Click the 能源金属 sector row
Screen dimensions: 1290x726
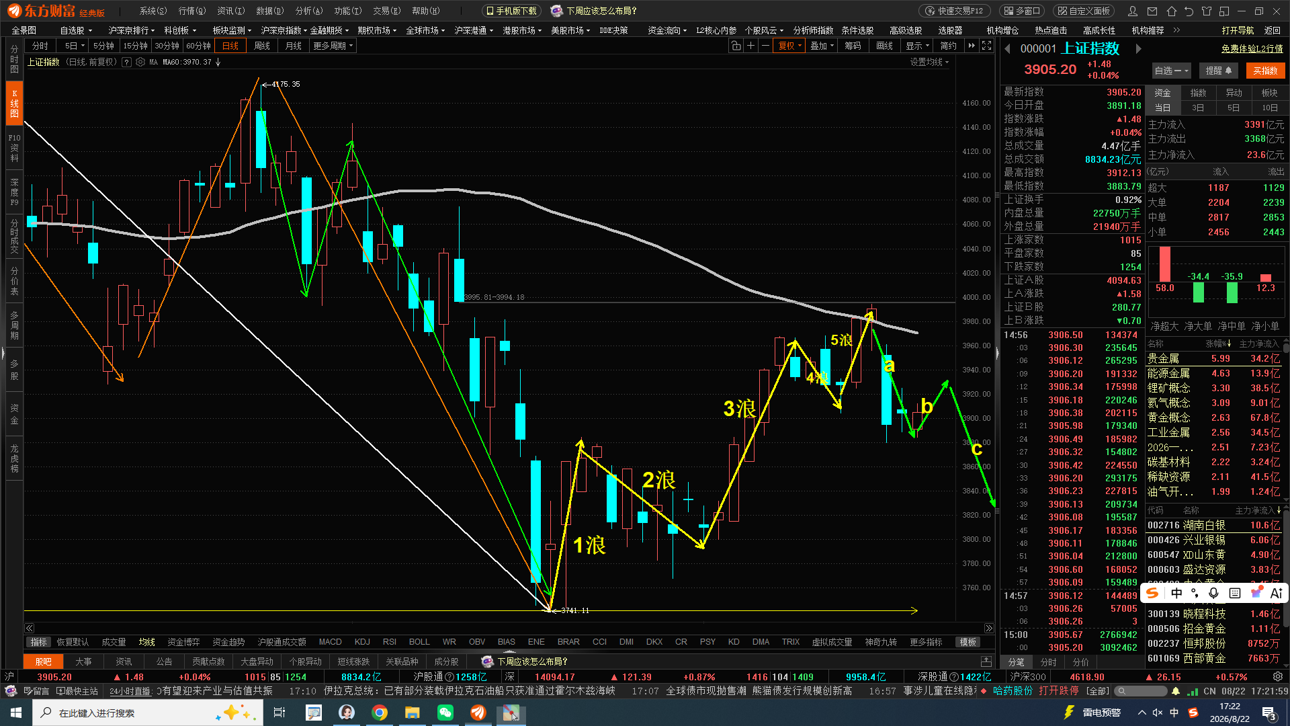(1213, 373)
